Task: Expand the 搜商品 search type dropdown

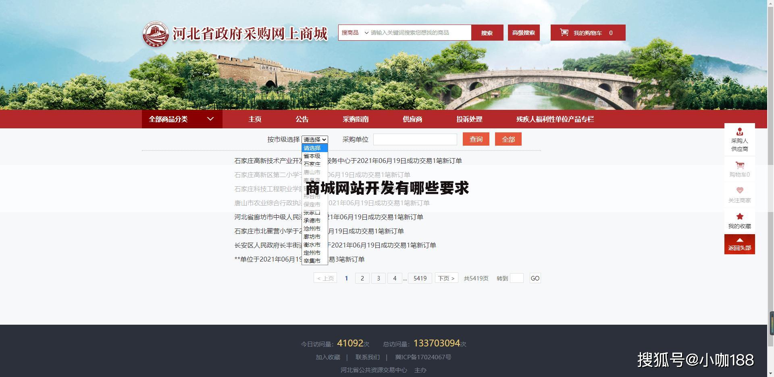Action: (355, 33)
